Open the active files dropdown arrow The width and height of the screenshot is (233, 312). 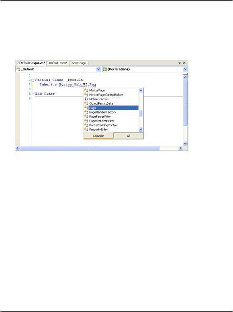pyautogui.click(x=180, y=63)
